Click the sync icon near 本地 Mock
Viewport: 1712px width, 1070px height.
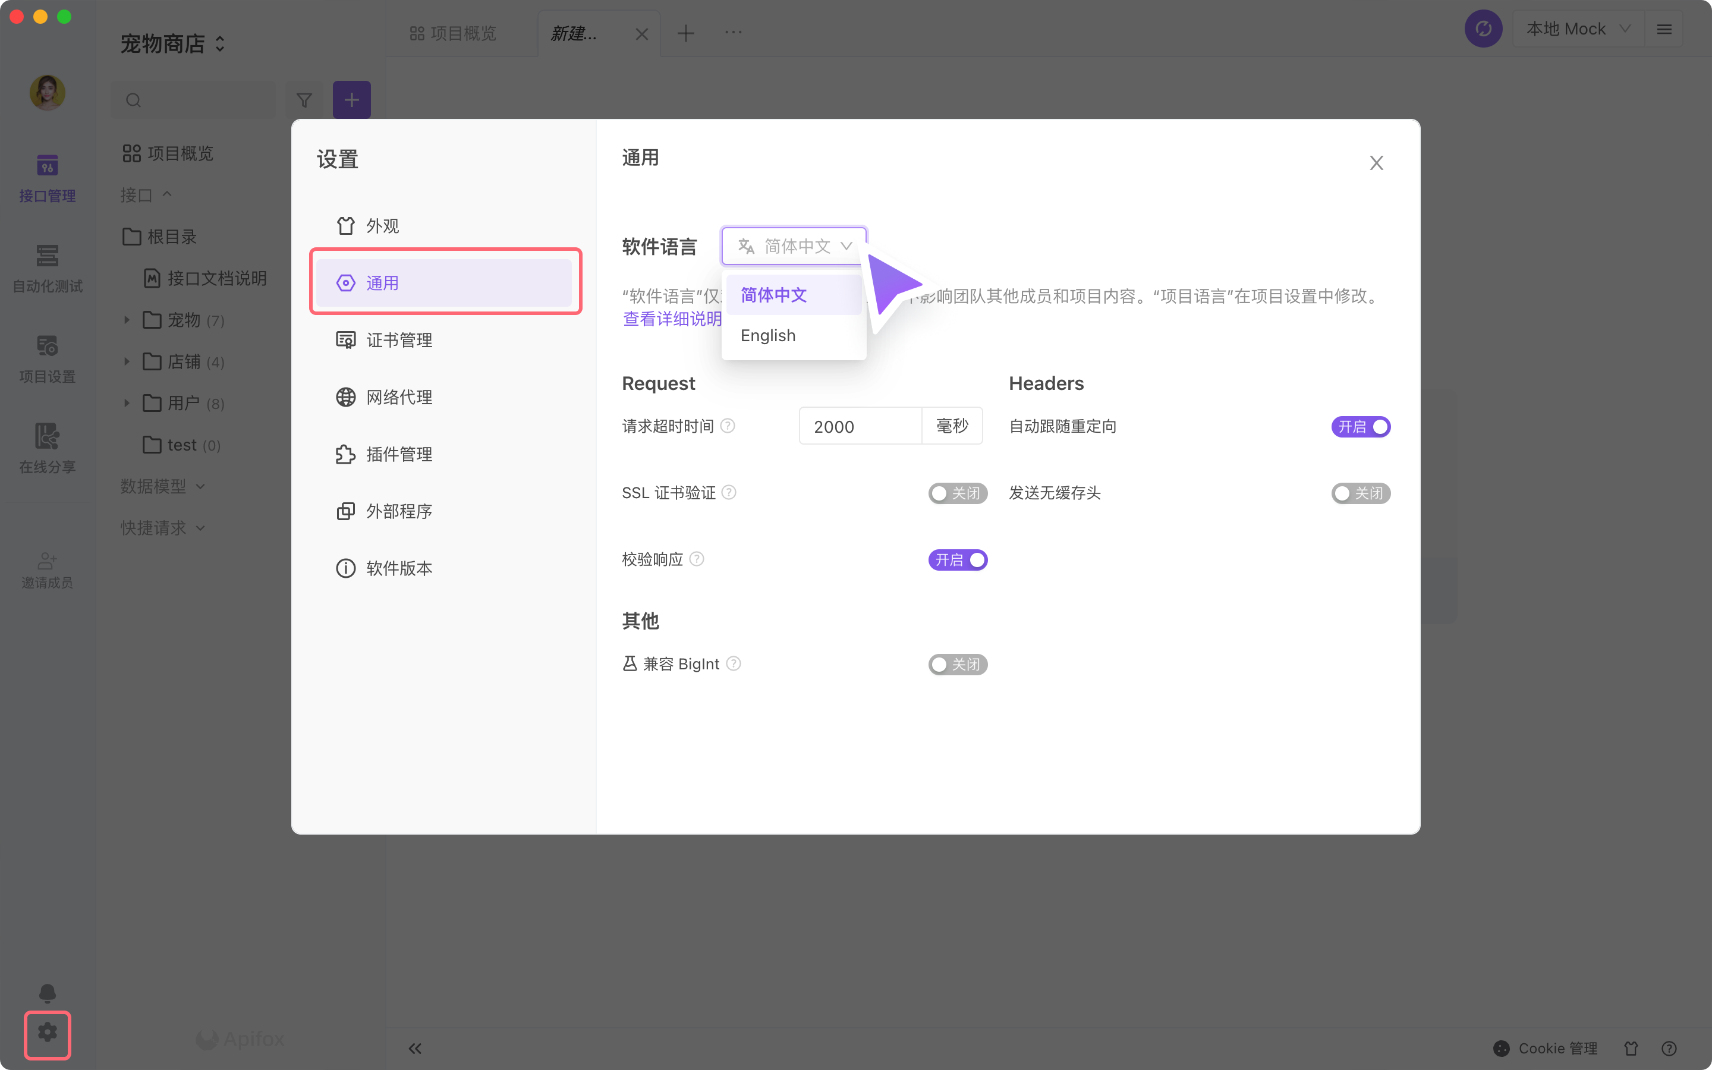point(1483,29)
